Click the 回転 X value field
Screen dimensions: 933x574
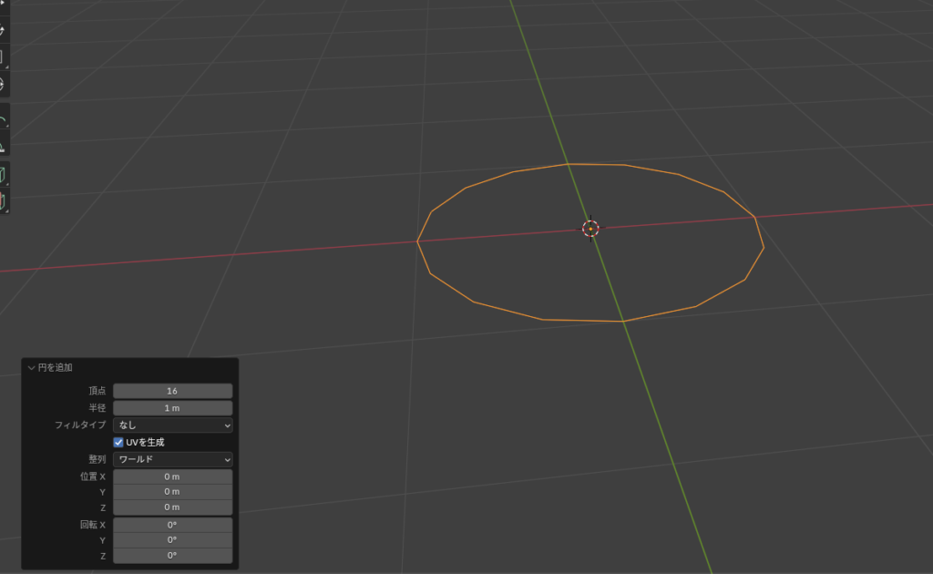(x=172, y=525)
